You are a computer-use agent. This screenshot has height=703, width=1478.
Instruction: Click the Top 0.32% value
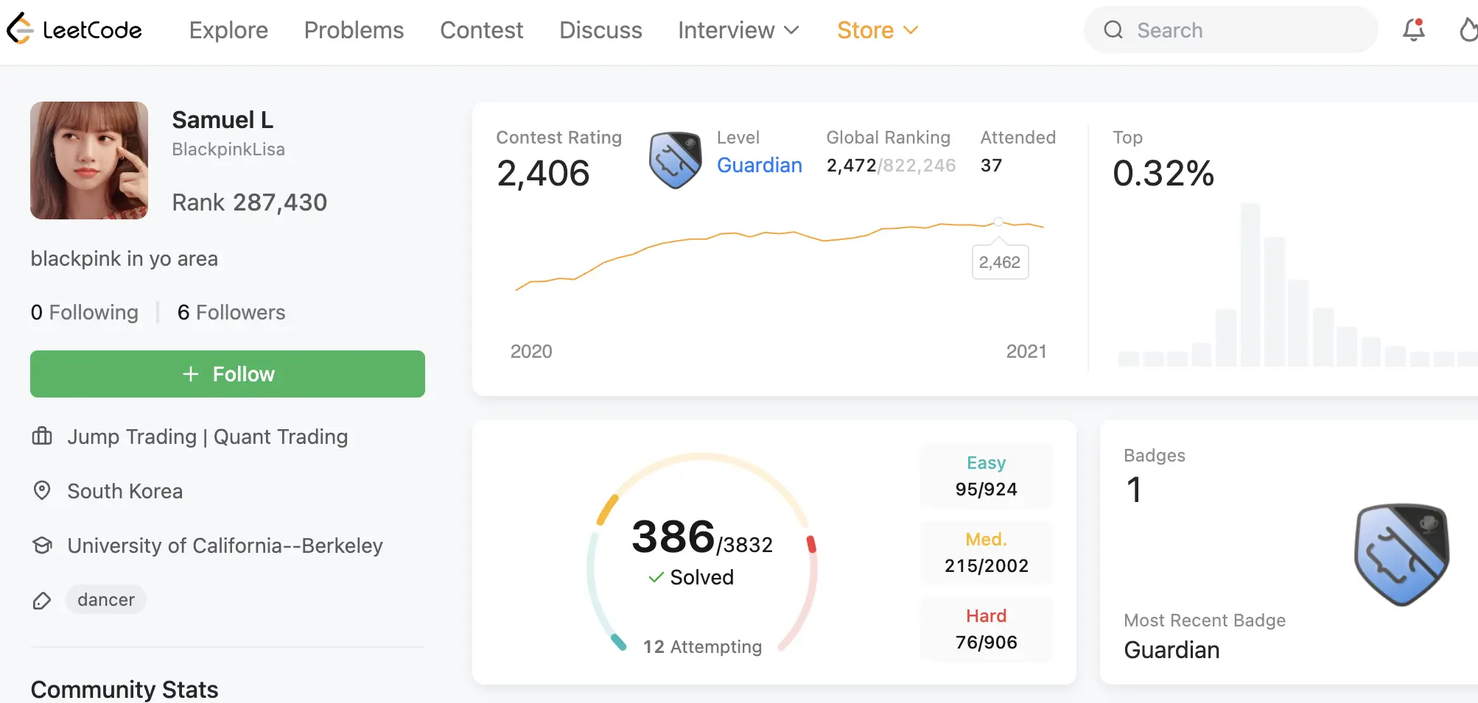(1163, 174)
